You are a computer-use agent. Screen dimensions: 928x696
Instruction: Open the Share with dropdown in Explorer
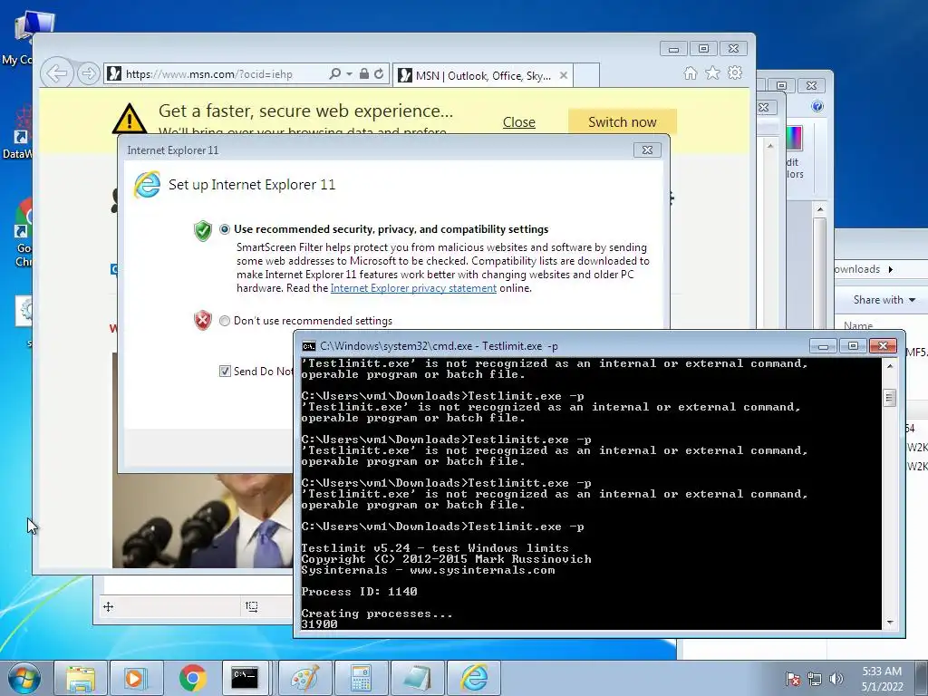pos(884,300)
